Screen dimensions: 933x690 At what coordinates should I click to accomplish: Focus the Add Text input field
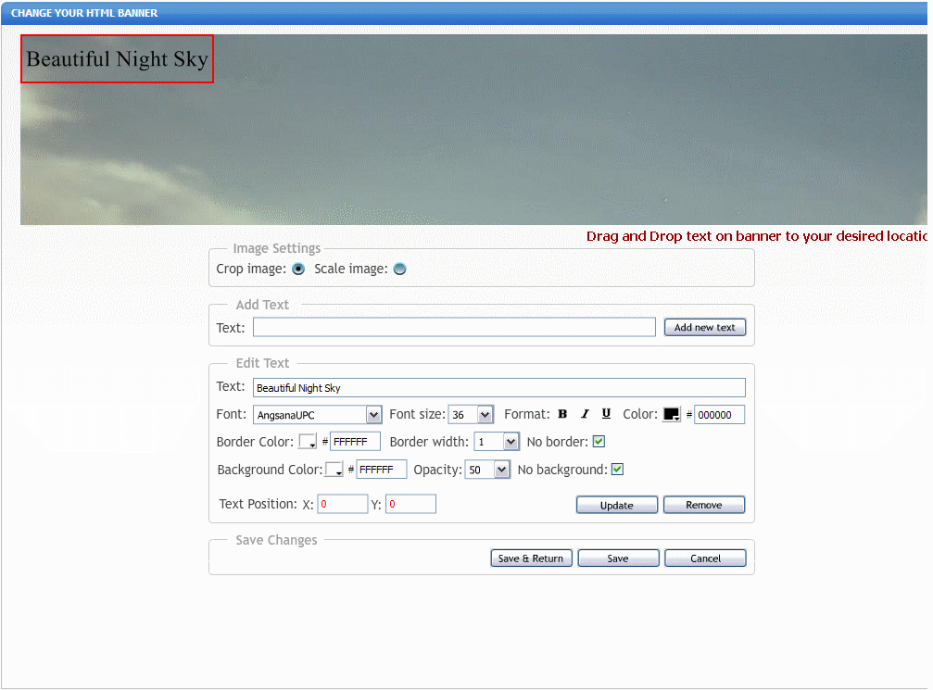tap(454, 327)
